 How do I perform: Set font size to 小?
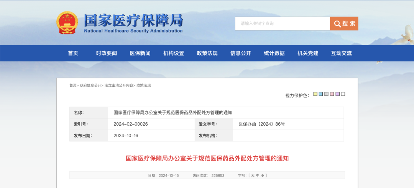[263, 176]
